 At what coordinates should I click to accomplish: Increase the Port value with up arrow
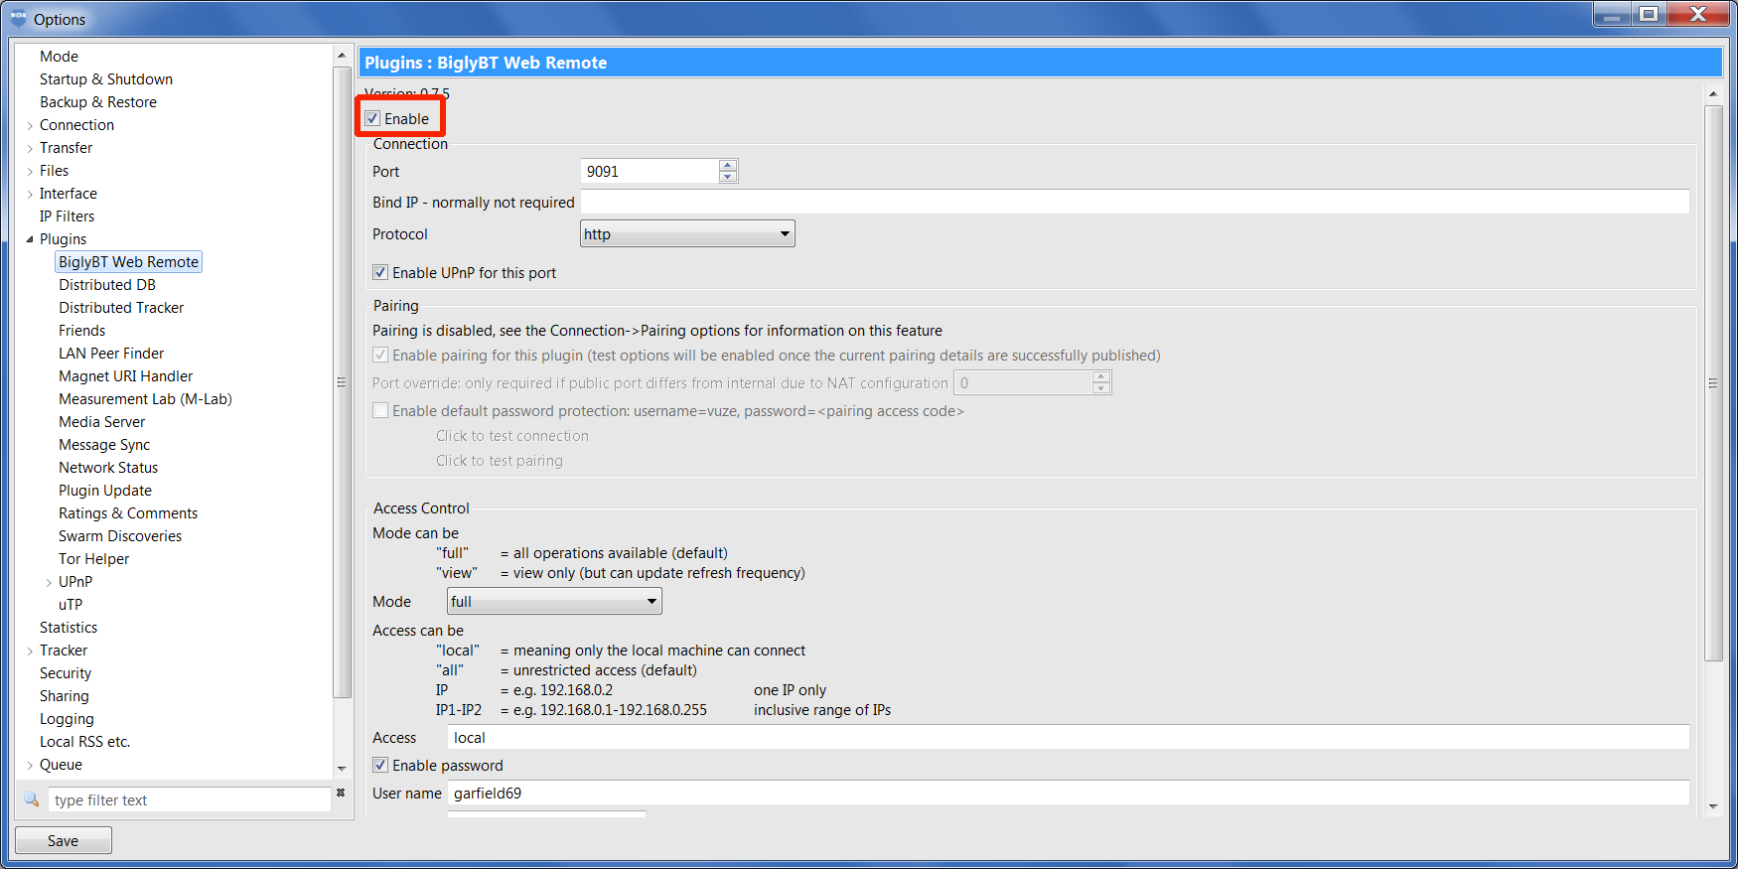click(x=728, y=165)
